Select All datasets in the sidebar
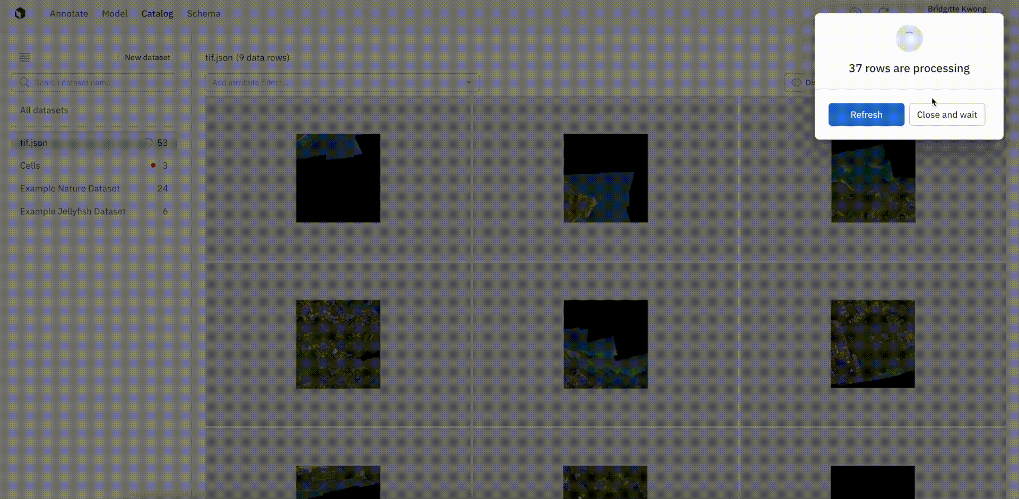This screenshot has width=1019, height=499. pos(44,110)
